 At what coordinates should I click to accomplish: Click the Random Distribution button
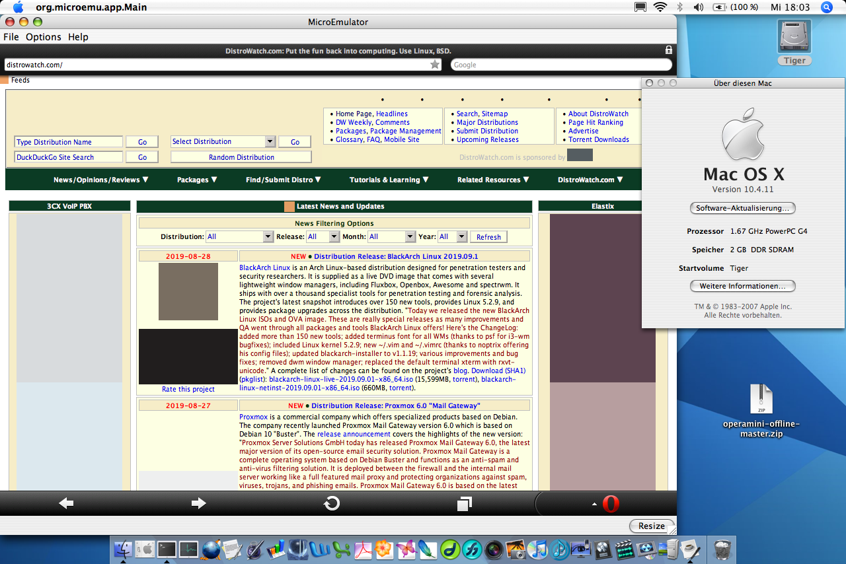(241, 157)
